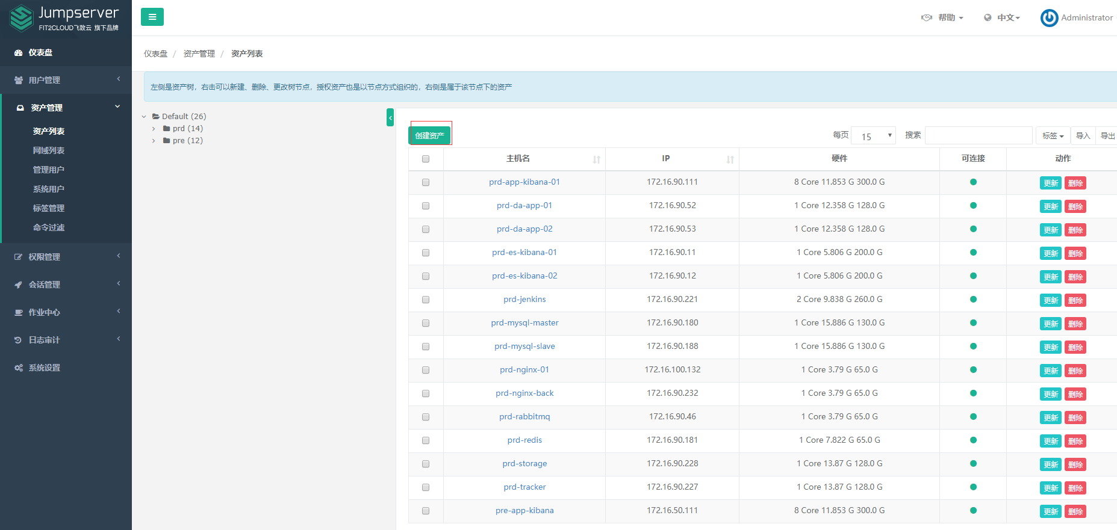
Task: Open the prd-rabbitmq hostname link
Action: [x=524, y=417]
